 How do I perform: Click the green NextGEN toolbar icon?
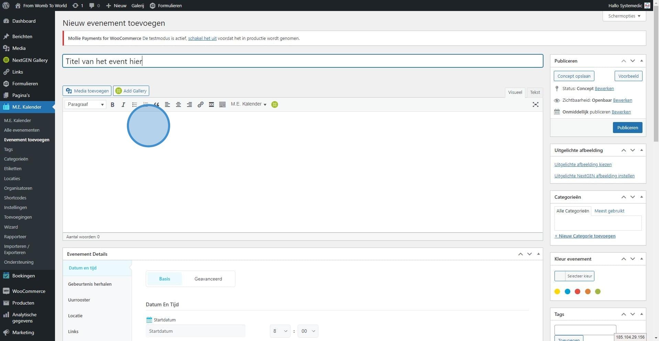pos(275,104)
